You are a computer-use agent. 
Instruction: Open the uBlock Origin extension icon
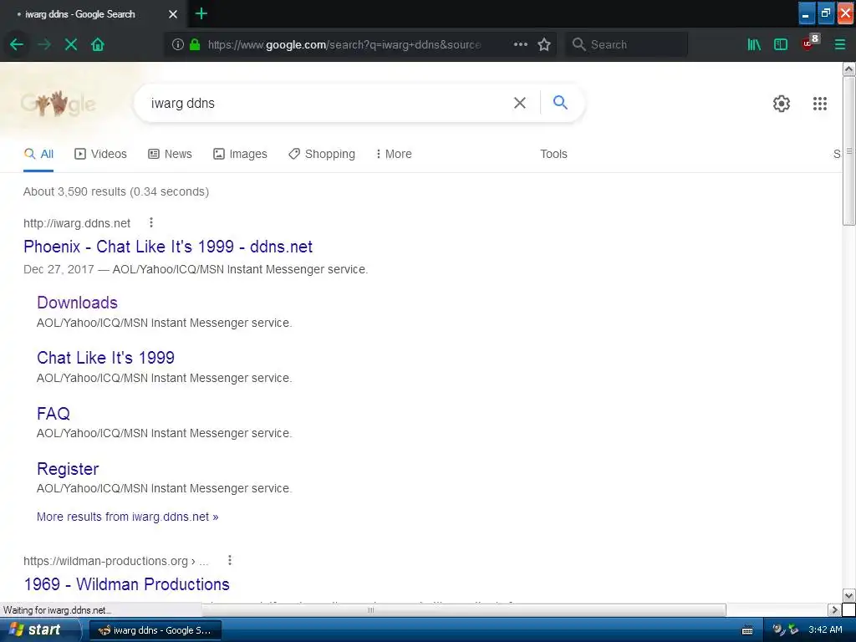(x=810, y=43)
